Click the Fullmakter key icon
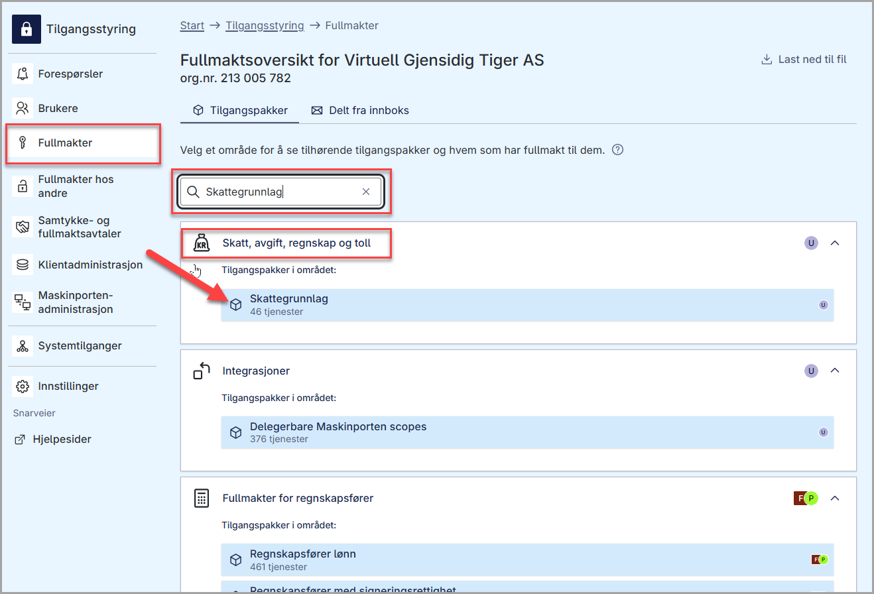Image resolution: width=874 pixels, height=594 pixels. [x=23, y=143]
